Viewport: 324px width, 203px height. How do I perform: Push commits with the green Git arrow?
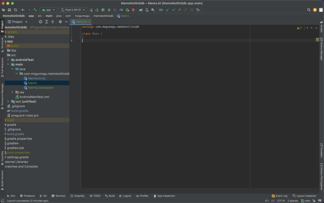(x=179, y=10)
